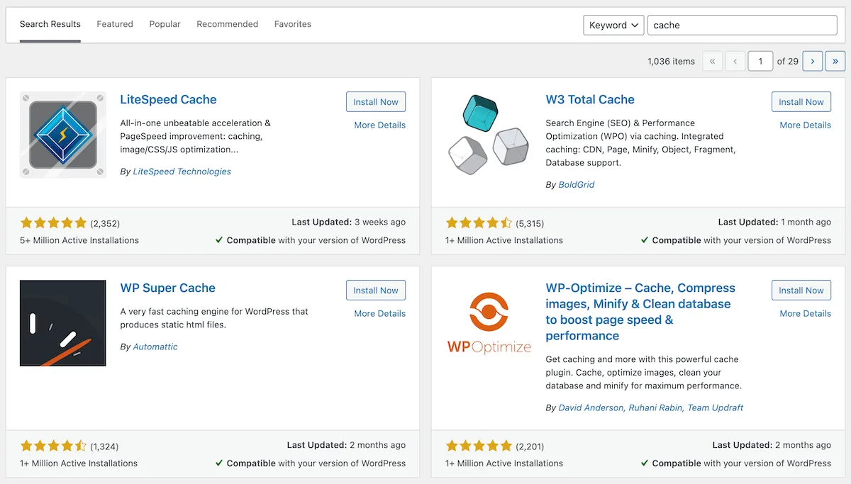The width and height of the screenshot is (851, 484).
Task: Switch to the Featured tab
Action: (x=115, y=24)
